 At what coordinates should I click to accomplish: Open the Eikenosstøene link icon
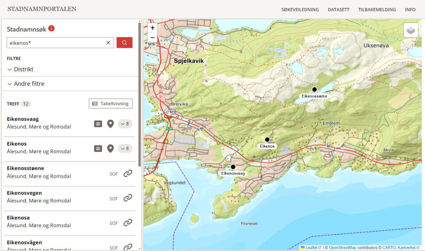tap(128, 174)
